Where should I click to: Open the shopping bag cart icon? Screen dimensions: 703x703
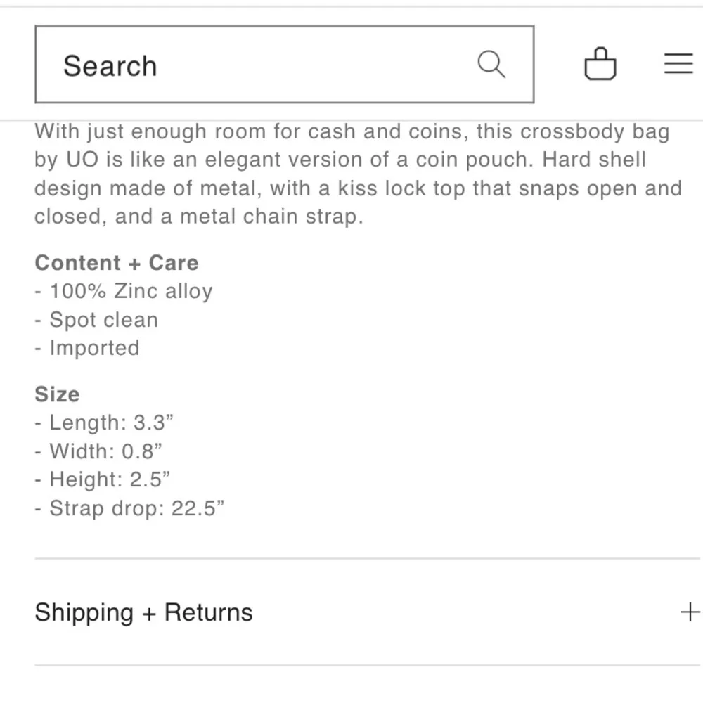[x=600, y=64]
